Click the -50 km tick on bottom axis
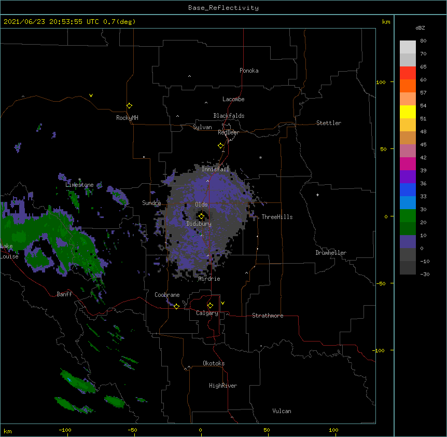 coord(132,430)
